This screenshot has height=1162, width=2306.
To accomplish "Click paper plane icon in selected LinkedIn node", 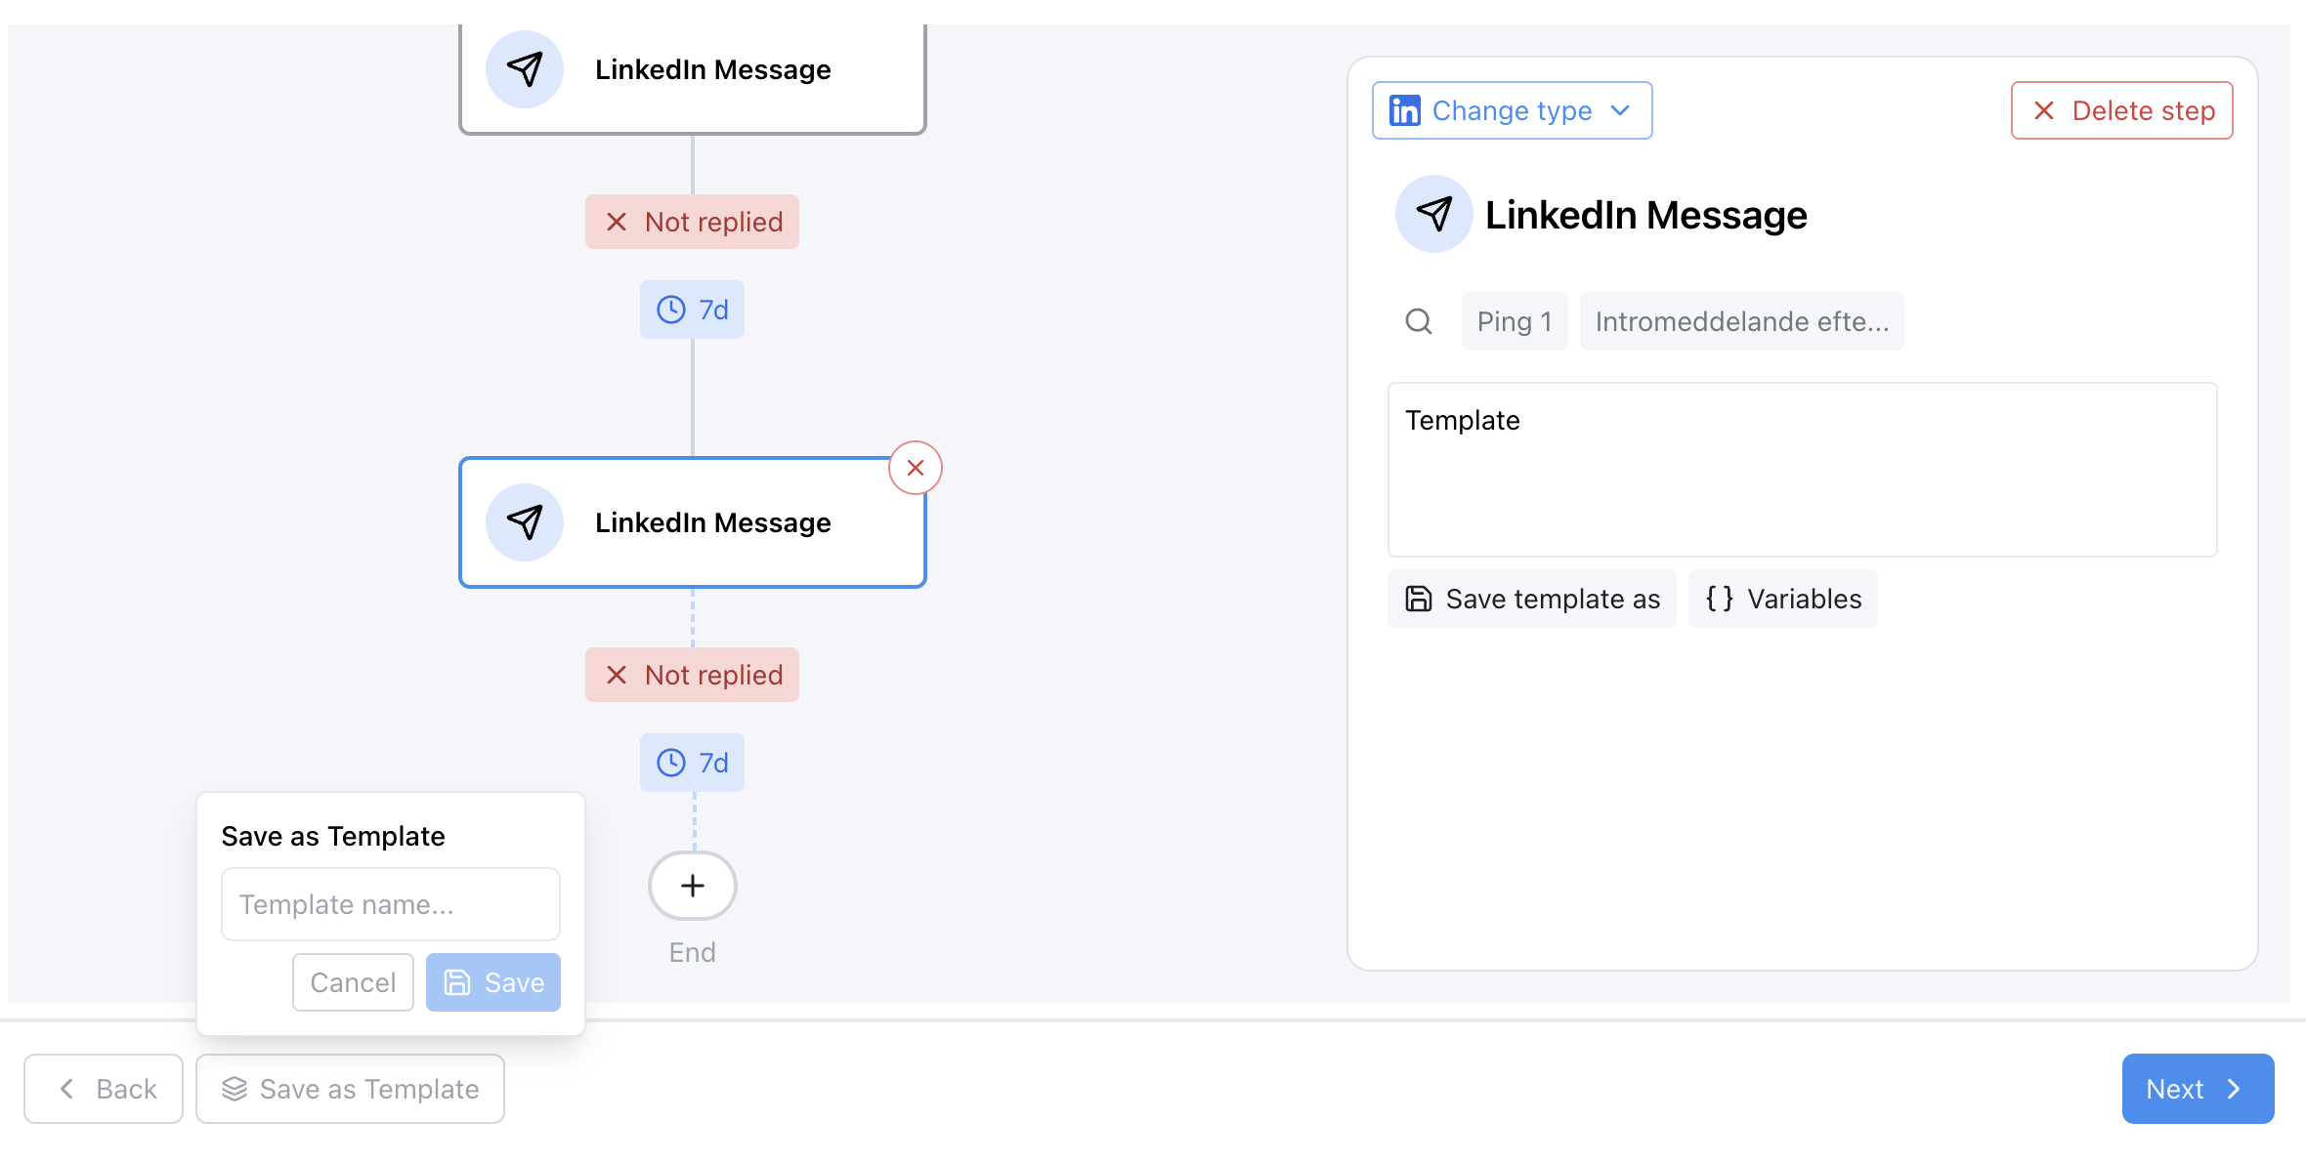I will point(525,522).
